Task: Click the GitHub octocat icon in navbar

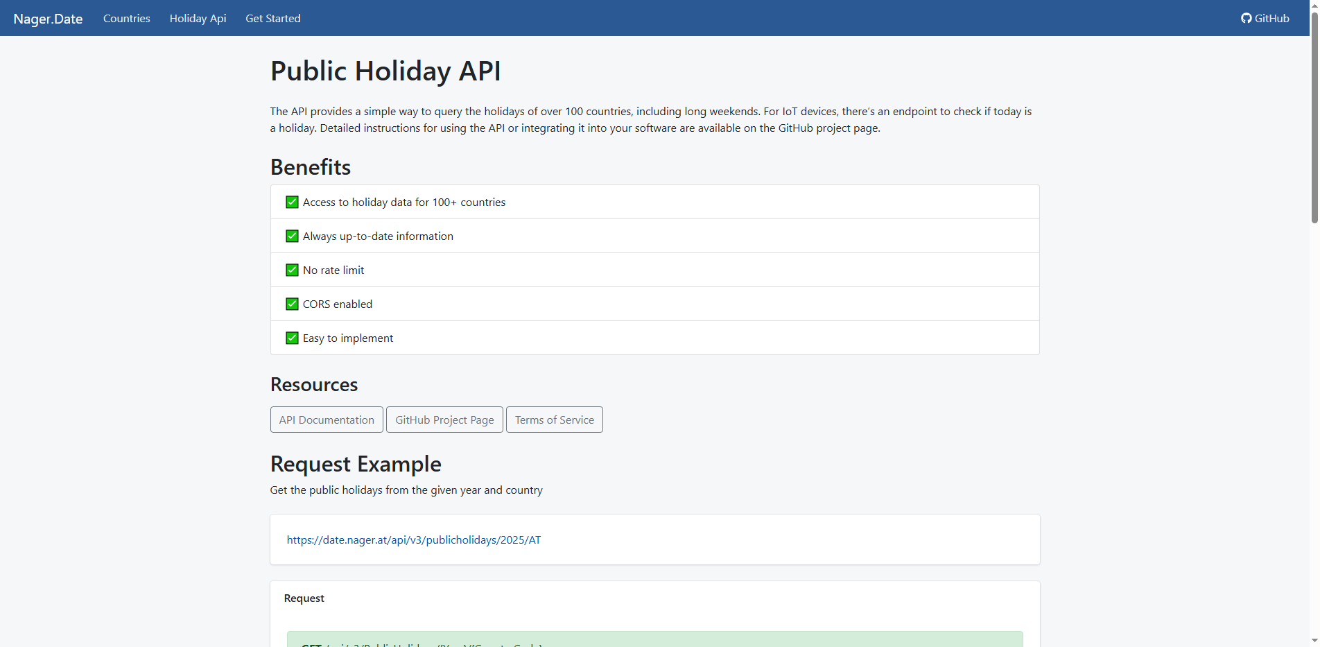Action: 1247,18
